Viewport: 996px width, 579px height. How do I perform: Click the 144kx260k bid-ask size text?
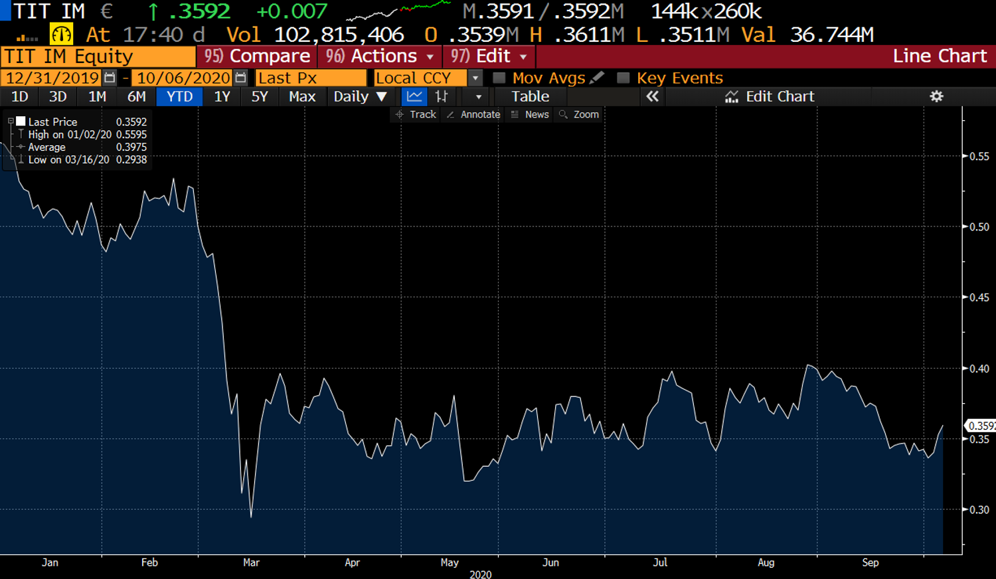[x=706, y=11]
